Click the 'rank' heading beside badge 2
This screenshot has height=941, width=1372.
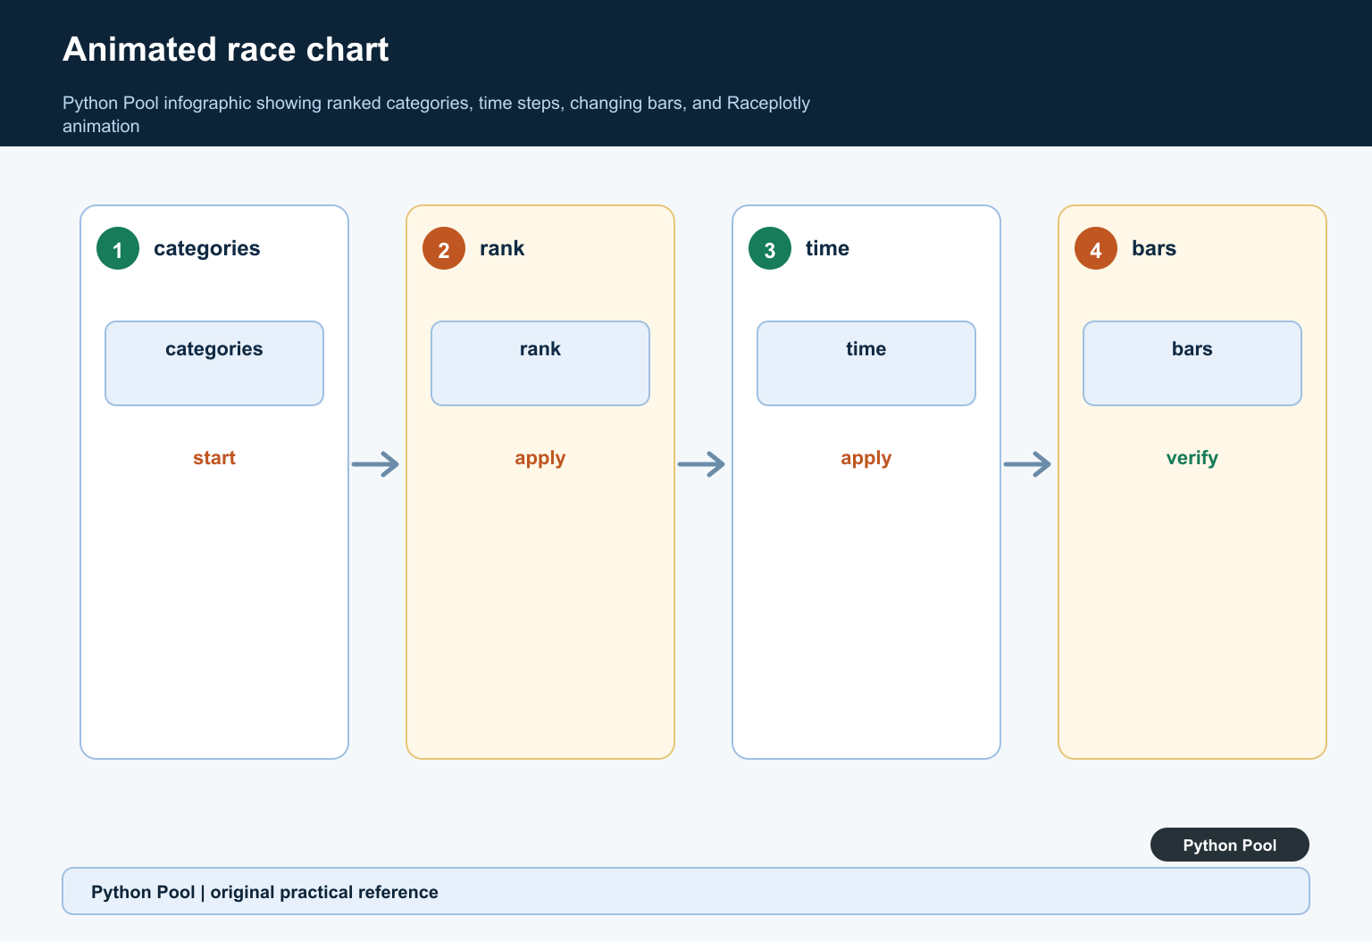coord(502,248)
